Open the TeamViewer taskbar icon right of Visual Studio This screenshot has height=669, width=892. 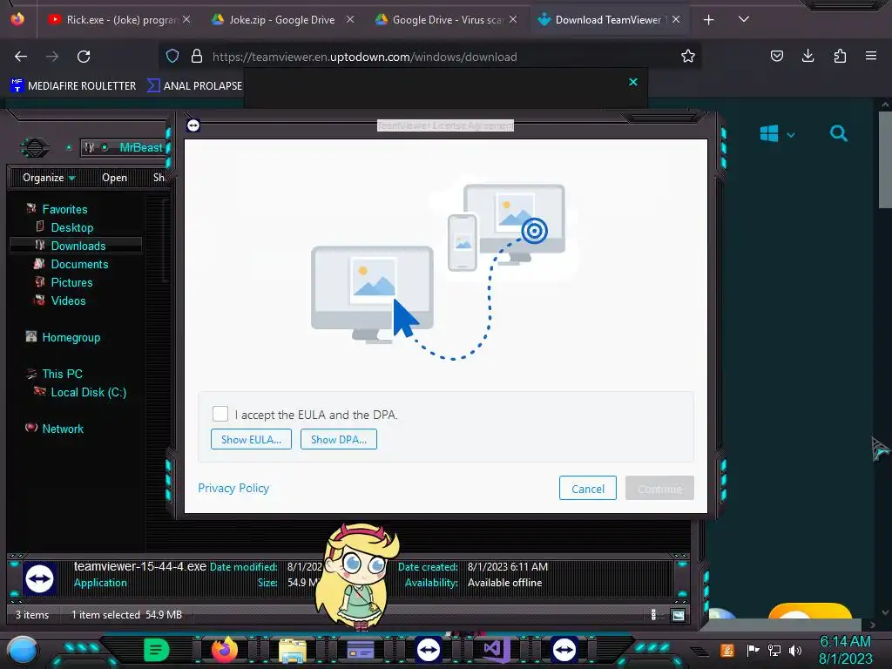coord(564,649)
